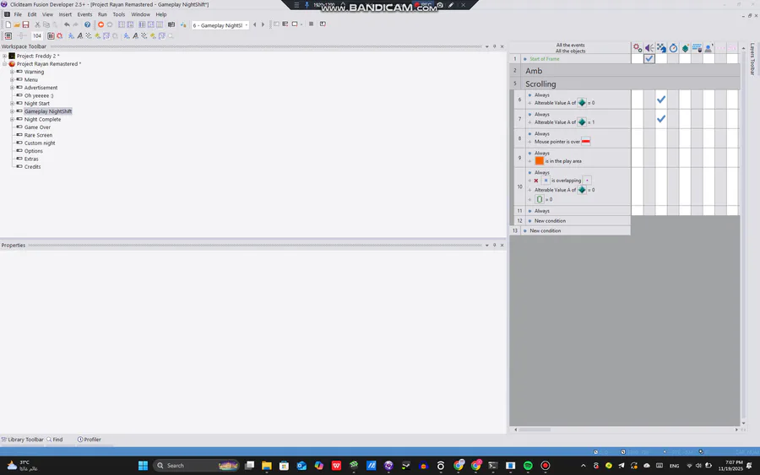Switch to Library Toolbar tab
Screen dimensions: 760x475
coord(22,440)
